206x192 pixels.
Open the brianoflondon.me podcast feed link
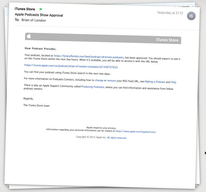pos(89,57)
